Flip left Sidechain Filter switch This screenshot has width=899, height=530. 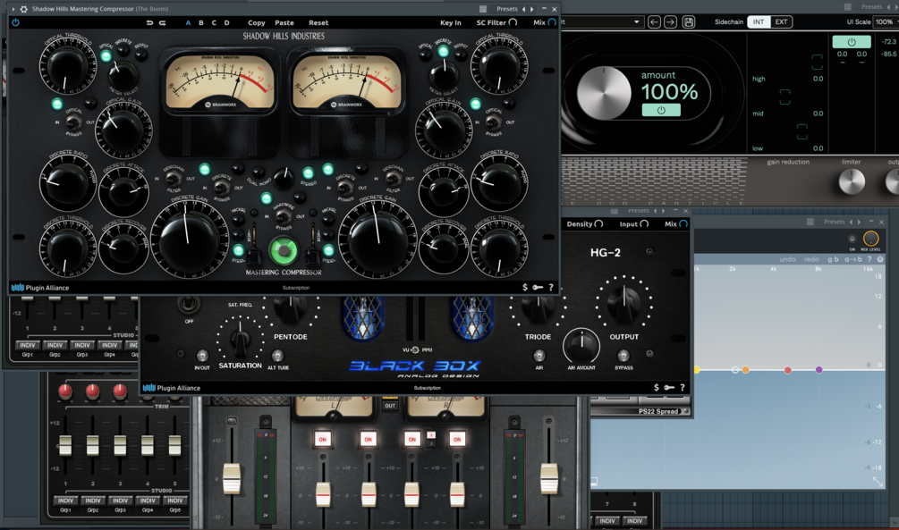click(174, 179)
